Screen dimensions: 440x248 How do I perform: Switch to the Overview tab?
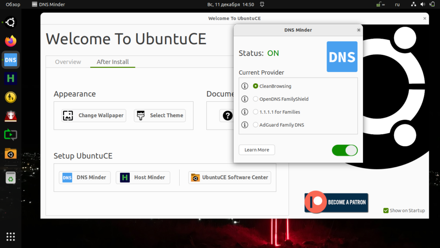pyautogui.click(x=67, y=62)
